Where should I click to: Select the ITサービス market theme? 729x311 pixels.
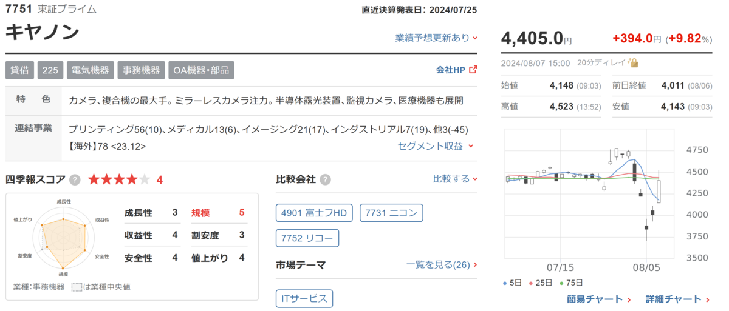(304, 298)
